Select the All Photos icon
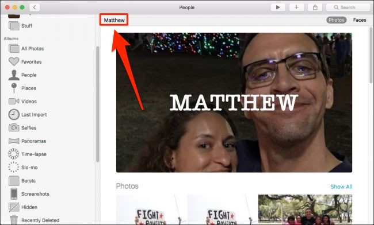This screenshot has width=374, height=225. click(x=14, y=49)
